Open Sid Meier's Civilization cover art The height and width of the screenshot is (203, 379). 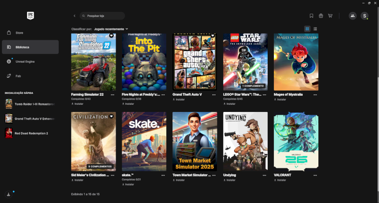coord(93,141)
